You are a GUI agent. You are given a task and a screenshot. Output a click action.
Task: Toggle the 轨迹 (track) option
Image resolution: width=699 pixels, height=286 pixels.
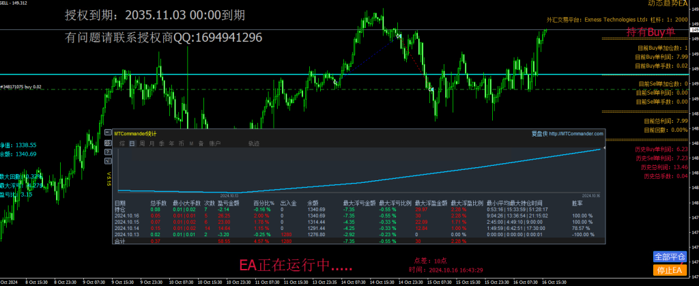pyautogui.click(x=253, y=143)
